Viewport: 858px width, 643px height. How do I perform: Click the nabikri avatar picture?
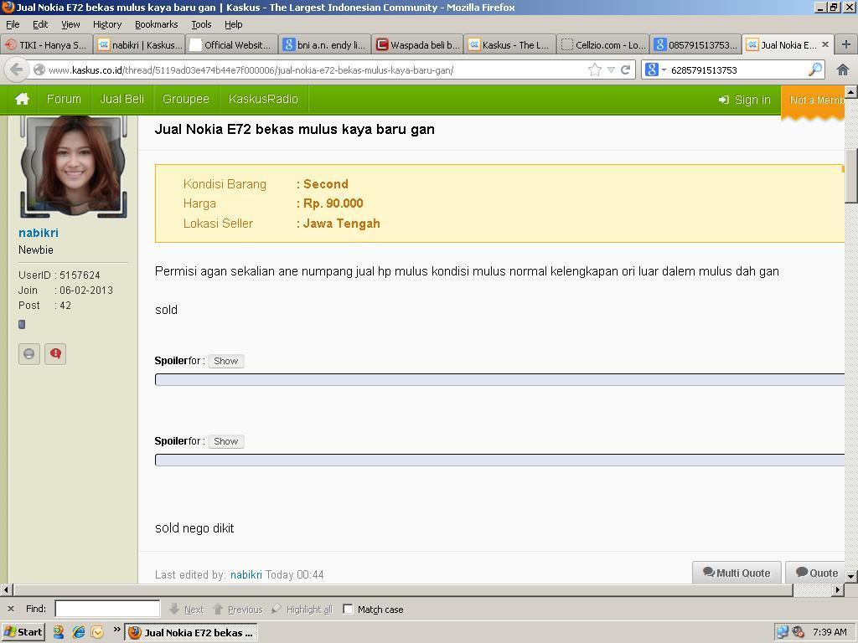(x=73, y=167)
